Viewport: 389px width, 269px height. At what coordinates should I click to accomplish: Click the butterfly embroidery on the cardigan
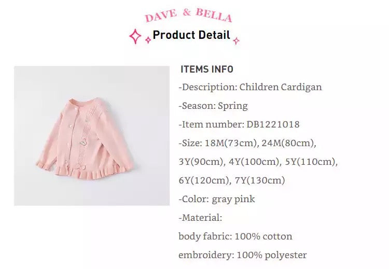coord(84,142)
